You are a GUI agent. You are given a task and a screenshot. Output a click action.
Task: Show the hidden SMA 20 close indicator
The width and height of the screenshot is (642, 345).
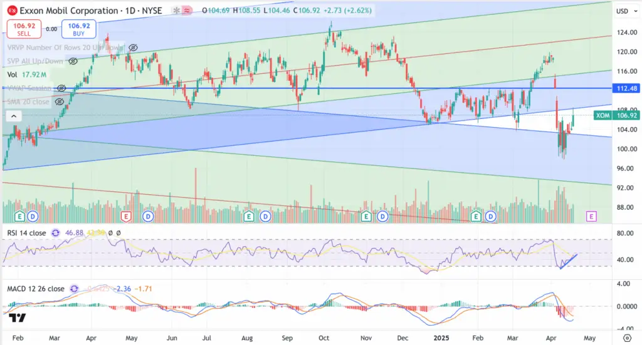tap(60, 102)
